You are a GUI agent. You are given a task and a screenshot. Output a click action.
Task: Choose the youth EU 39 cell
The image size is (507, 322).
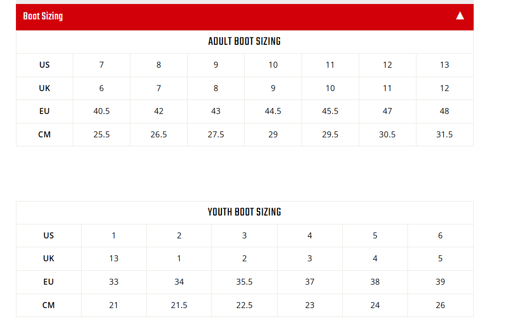pos(440,282)
